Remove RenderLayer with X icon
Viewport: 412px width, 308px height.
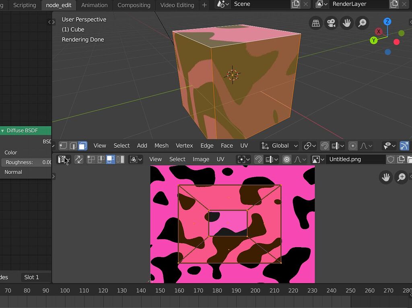click(404, 4)
